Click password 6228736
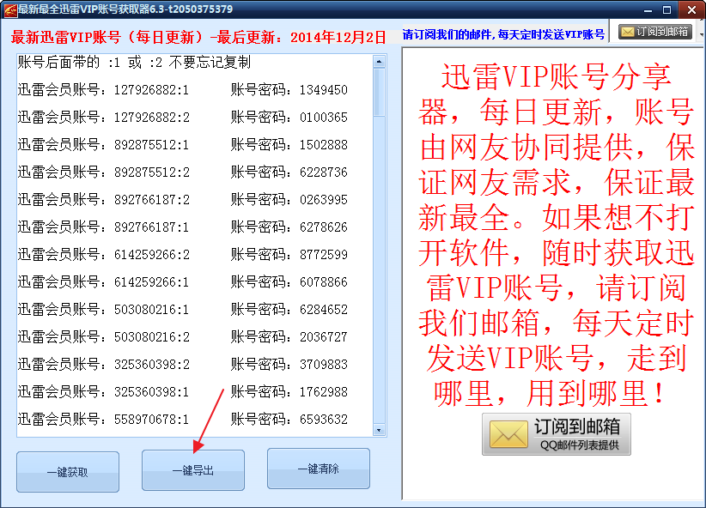 [324, 172]
